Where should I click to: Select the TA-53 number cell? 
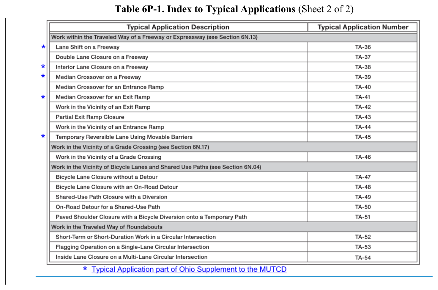[363, 247]
